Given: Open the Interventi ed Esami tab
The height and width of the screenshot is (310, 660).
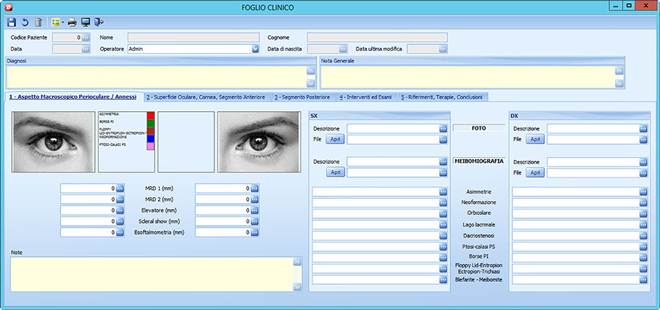Looking at the screenshot, I should pyautogui.click(x=366, y=97).
